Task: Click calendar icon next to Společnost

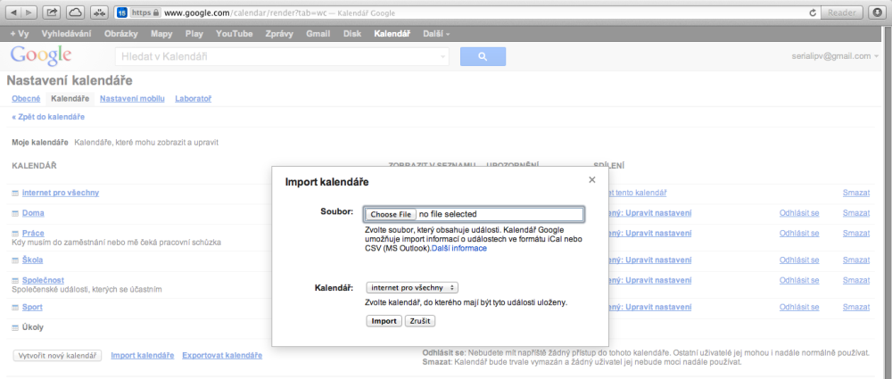Action: [15, 281]
